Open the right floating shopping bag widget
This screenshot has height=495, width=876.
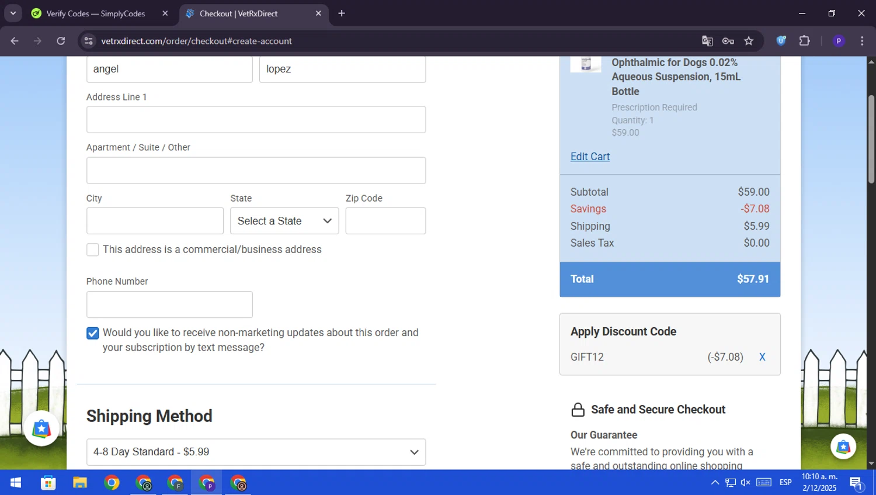tap(843, 447)
